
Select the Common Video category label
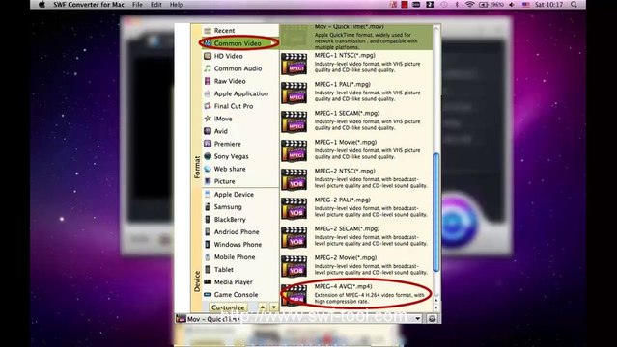tap(238, 43)
